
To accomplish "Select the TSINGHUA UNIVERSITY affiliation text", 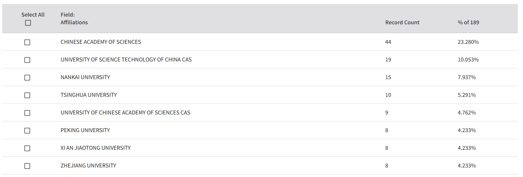I will pos(89,95).
